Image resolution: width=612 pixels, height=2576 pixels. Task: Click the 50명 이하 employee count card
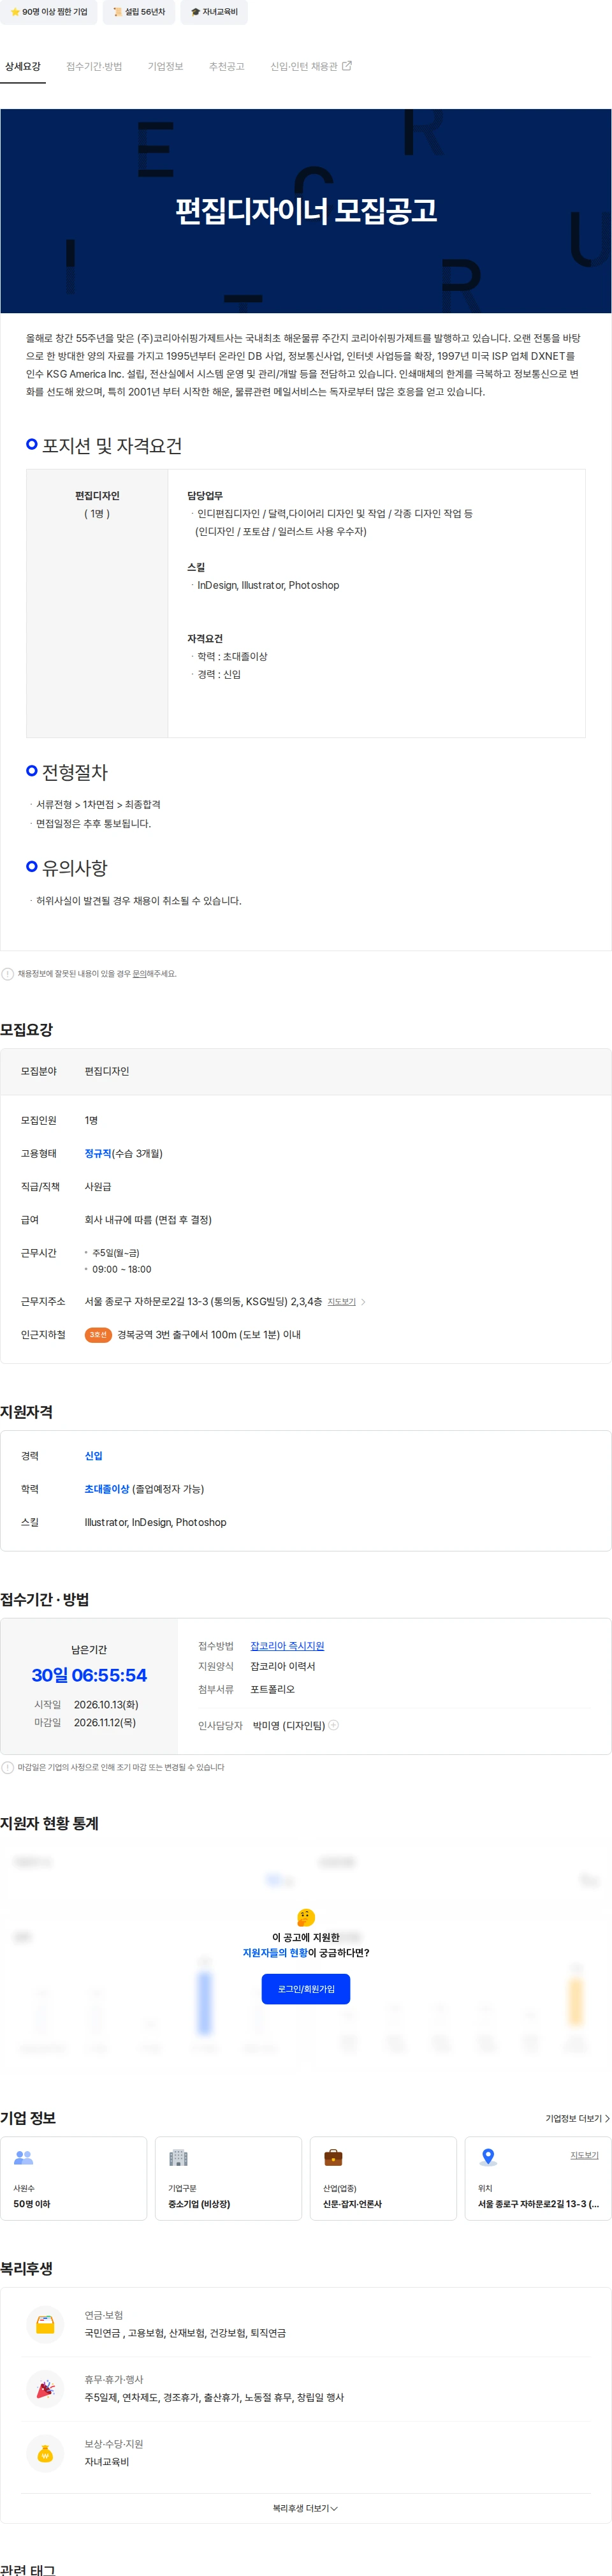tap(74, 2179)
